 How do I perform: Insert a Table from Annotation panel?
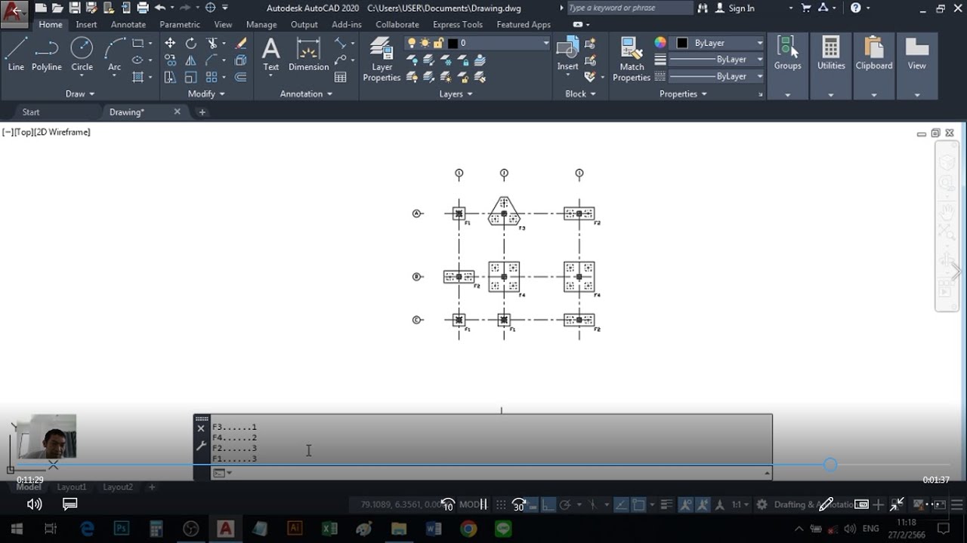click(341, 77)
